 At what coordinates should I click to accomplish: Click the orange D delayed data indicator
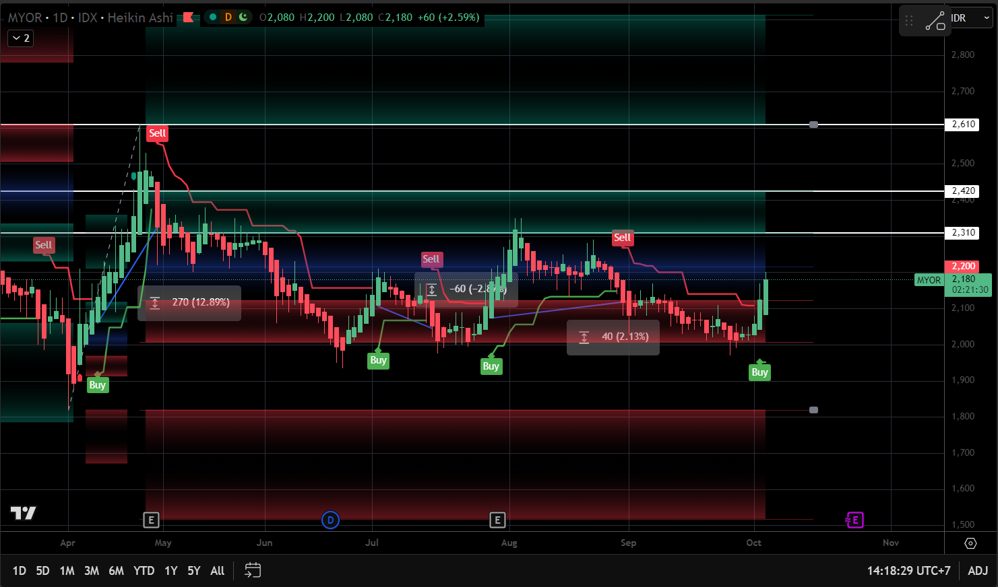tap(228, 18)
